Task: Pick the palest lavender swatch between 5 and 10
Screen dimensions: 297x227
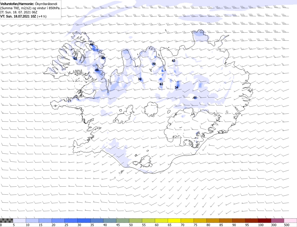Action: click(x=19, y=220)
